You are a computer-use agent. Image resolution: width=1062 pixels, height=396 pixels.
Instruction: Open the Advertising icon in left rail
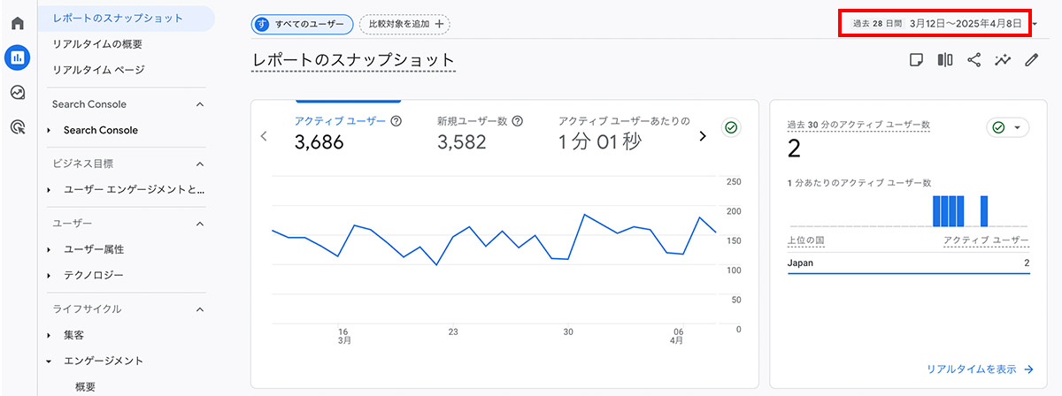[x=18, y=127]
